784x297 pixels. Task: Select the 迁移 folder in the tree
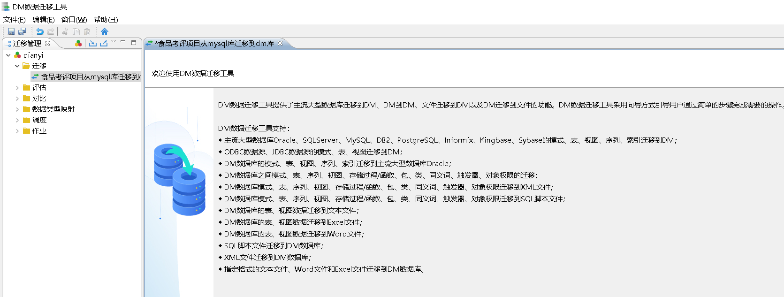pos(39,66)
